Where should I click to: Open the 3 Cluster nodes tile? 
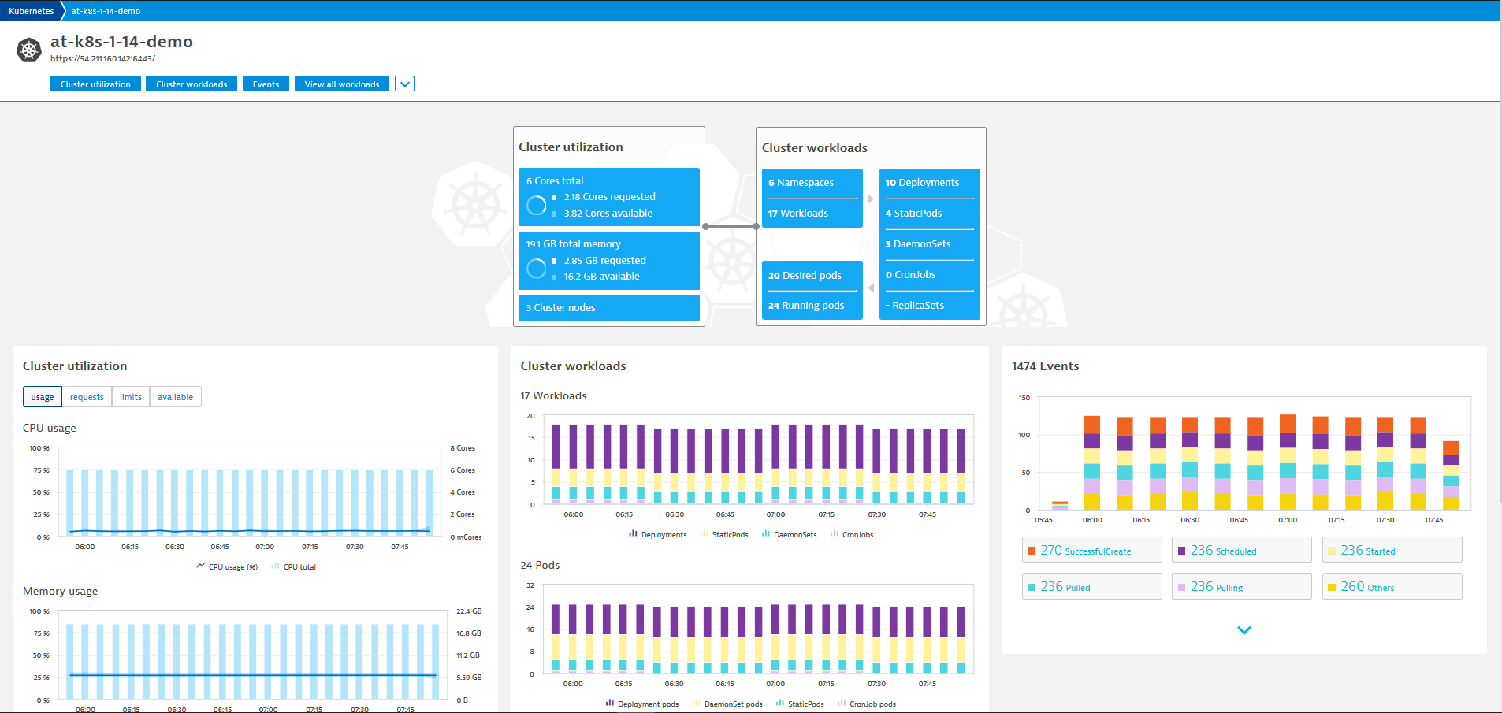[608, 308]
